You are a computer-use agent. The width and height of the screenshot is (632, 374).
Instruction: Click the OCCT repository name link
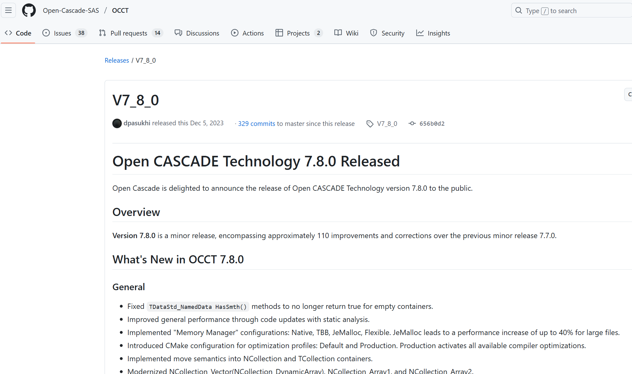[120, 11]
